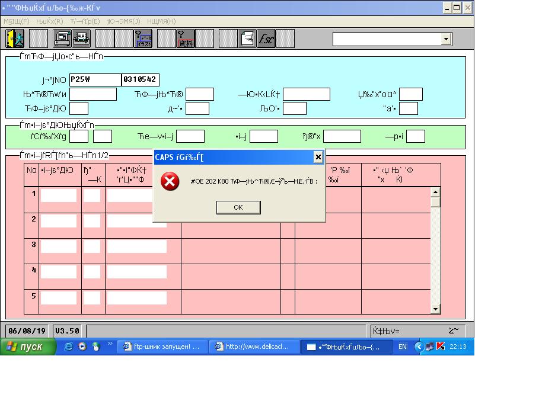Expand the quick launch chevron on the taskbar
Viewport: 539px width, 404px height.
pyautogui.click(x=110, y=344)
